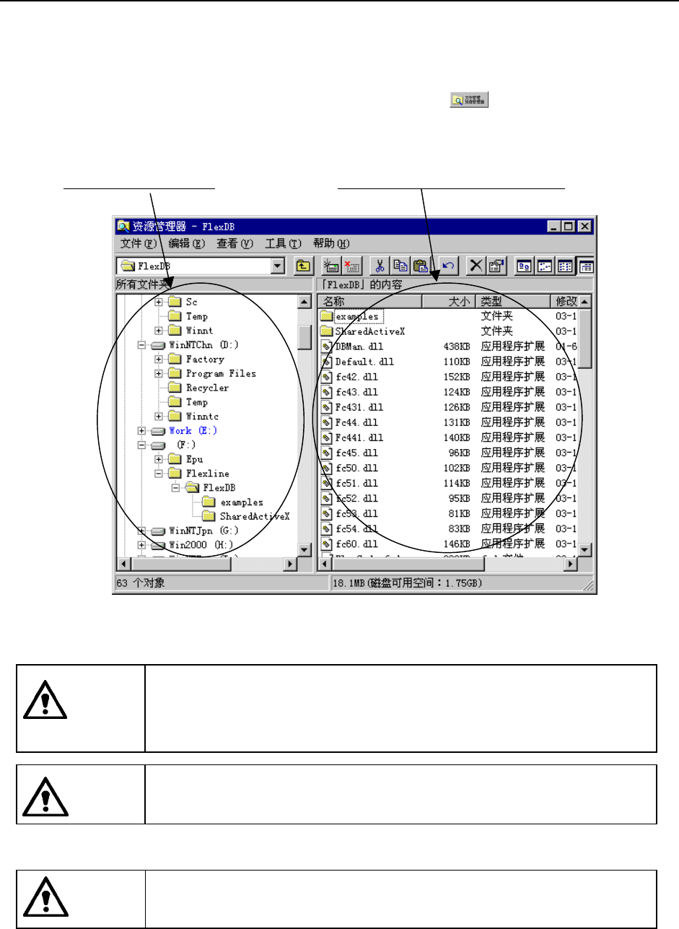Collapse the Flexline folder node

[159, 474]
